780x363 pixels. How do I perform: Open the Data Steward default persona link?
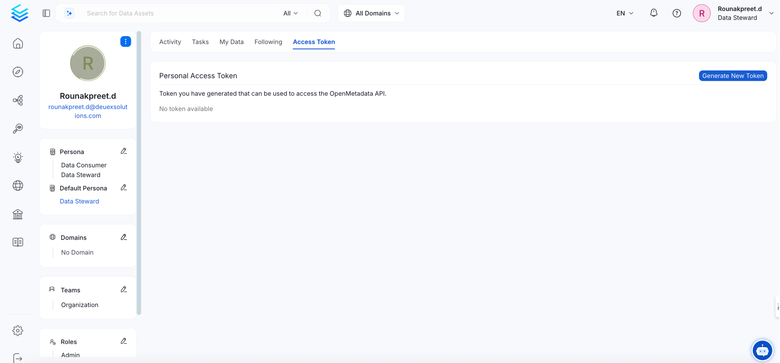pos(79,201)
